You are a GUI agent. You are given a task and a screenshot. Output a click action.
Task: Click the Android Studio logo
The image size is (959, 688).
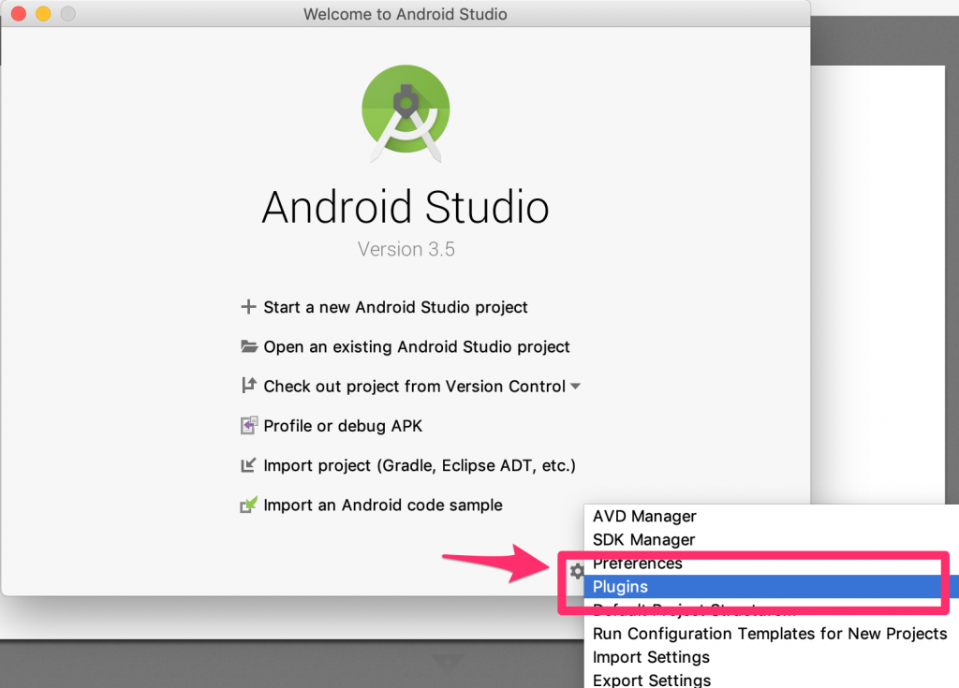pyautogui.click(x=406, y=114)
